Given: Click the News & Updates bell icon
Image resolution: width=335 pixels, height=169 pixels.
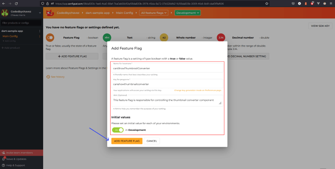Looking at the screenshot, I should point(3,159).
